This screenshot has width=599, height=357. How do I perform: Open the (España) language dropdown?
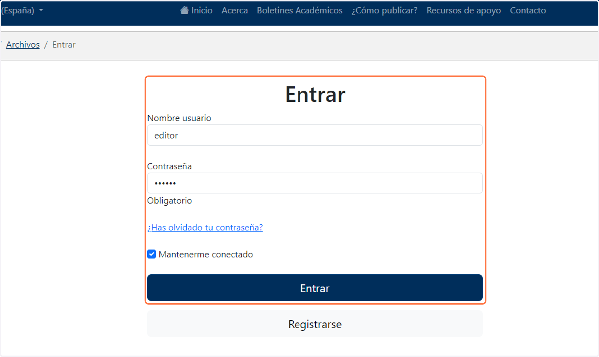23,10
